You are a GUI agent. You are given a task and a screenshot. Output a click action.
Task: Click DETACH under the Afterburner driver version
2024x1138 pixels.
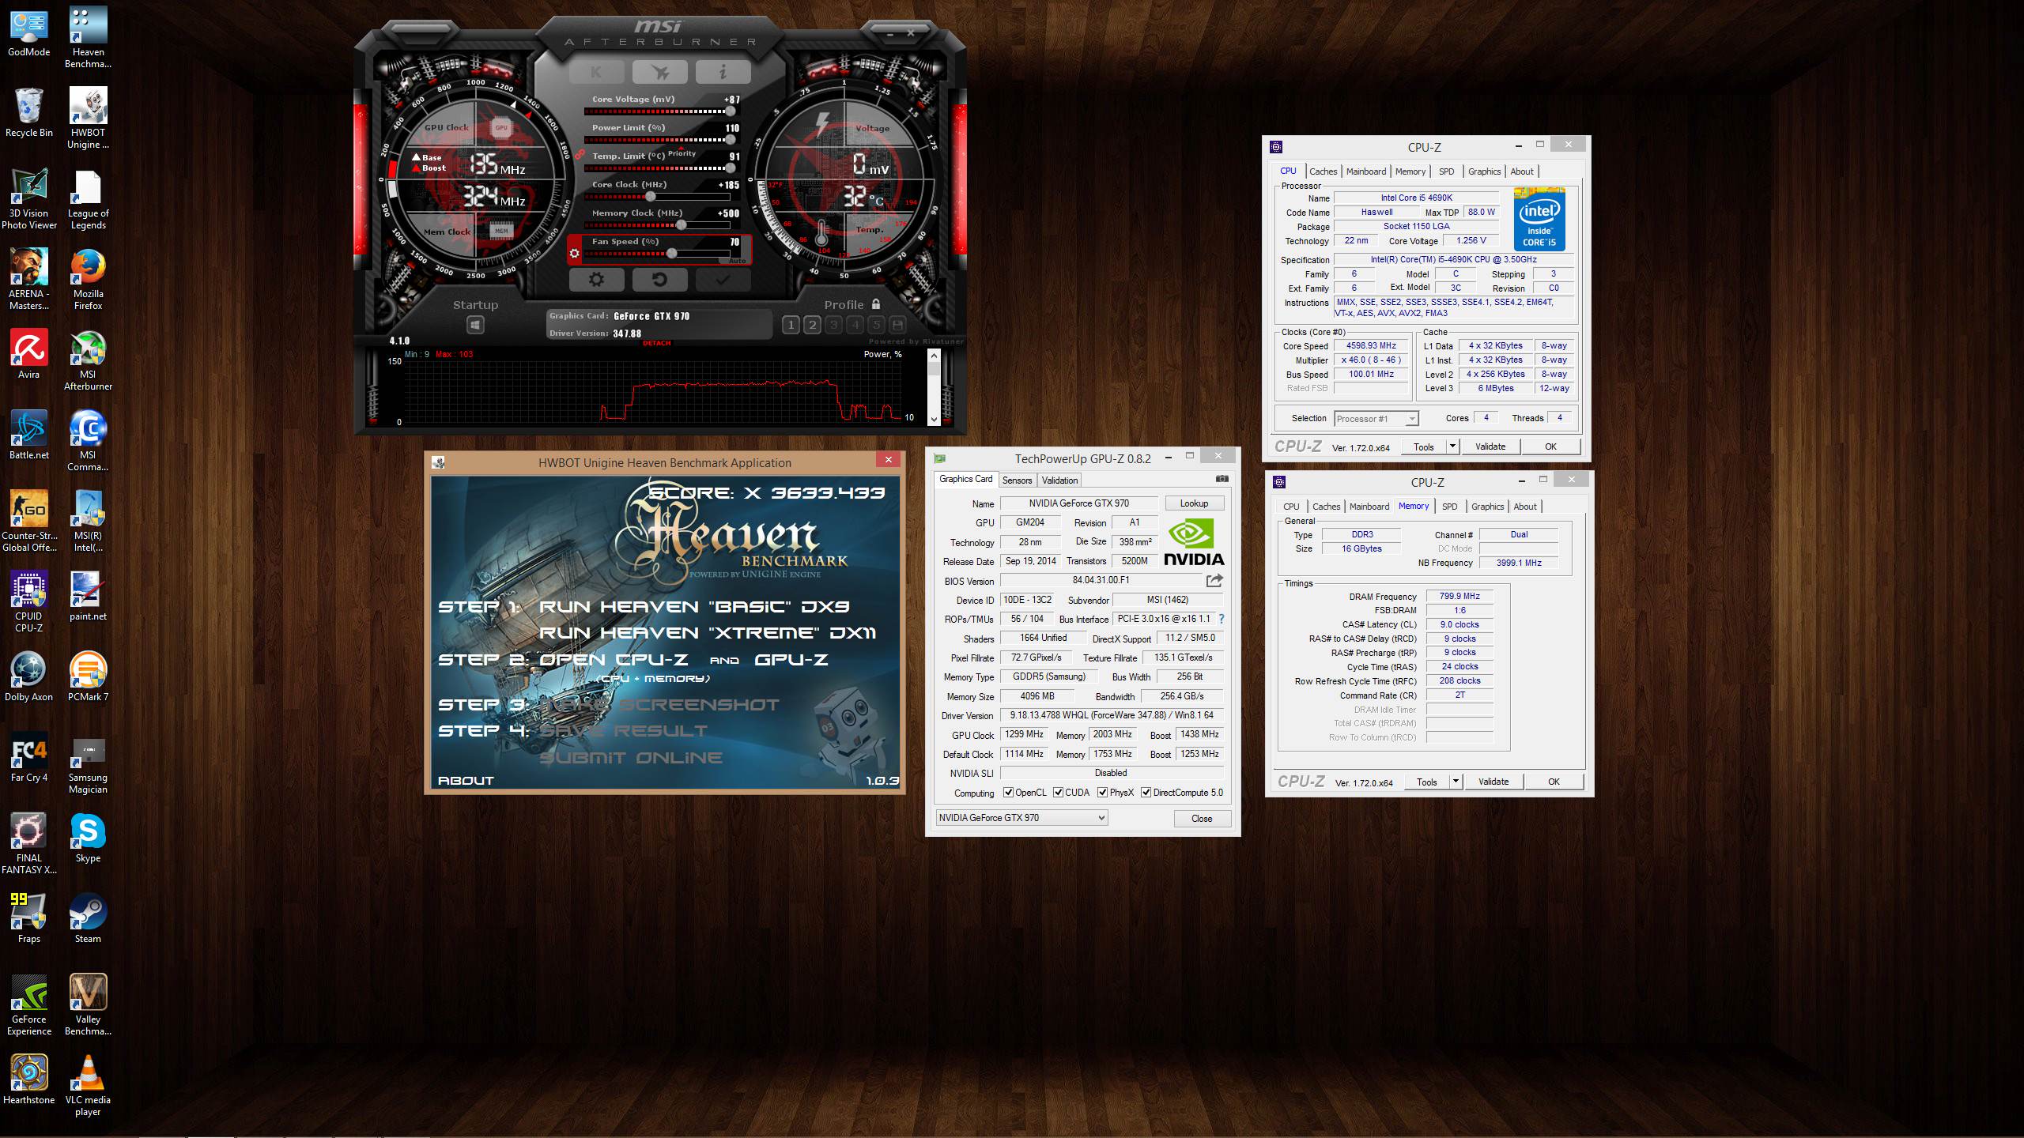(x=657, y=344)
